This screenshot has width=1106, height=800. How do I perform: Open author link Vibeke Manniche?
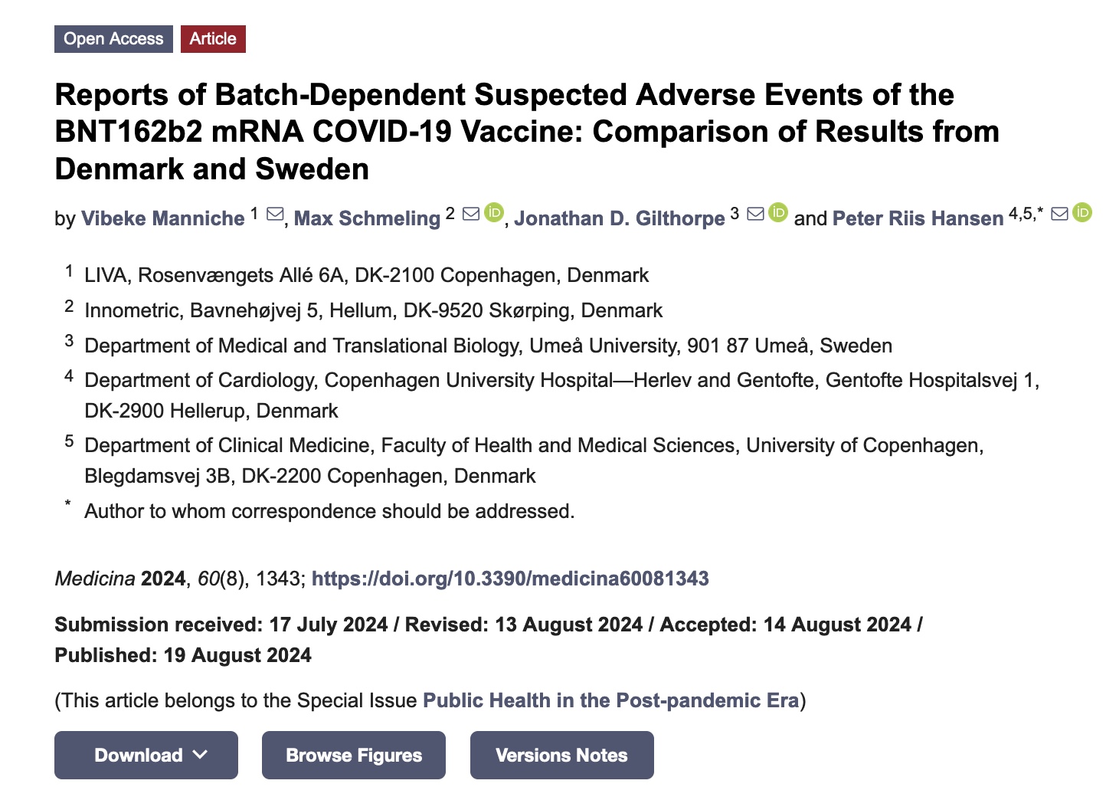[162, 218]
